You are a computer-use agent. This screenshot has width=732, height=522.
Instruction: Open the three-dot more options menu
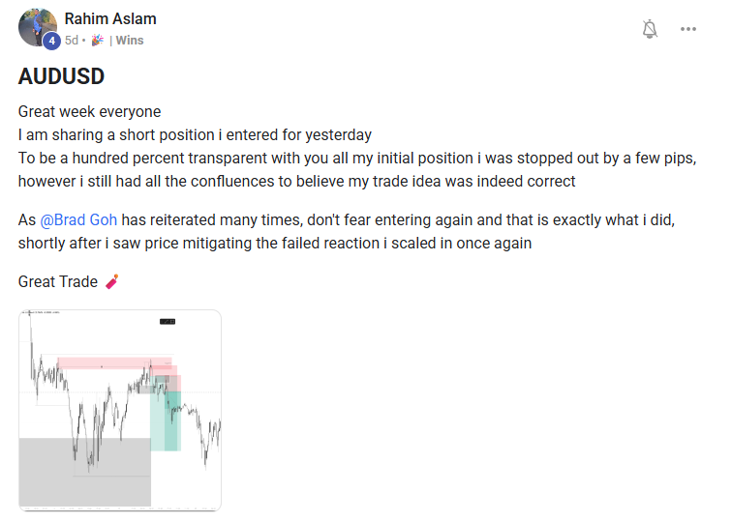click(688, 29)
